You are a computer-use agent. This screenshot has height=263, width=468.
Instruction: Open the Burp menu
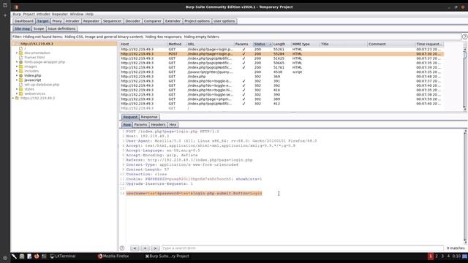(17, 14)
